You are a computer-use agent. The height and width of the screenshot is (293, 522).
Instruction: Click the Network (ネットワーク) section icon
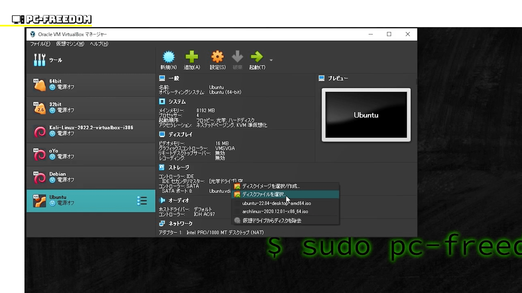click(x=162, y=224)
